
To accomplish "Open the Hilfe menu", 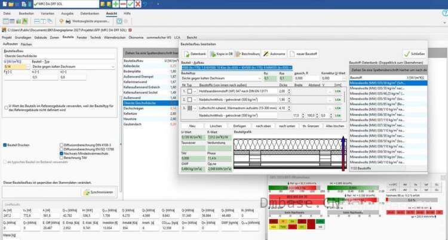I will point(127,13).
